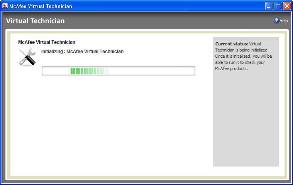Click the McAfee icon in title bar
The image size is (293, 185).
[x=5, y=6]
